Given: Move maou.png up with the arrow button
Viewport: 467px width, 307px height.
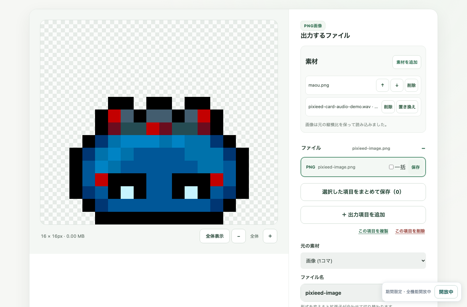Looking at the screenshot, I should click(383, 85).
